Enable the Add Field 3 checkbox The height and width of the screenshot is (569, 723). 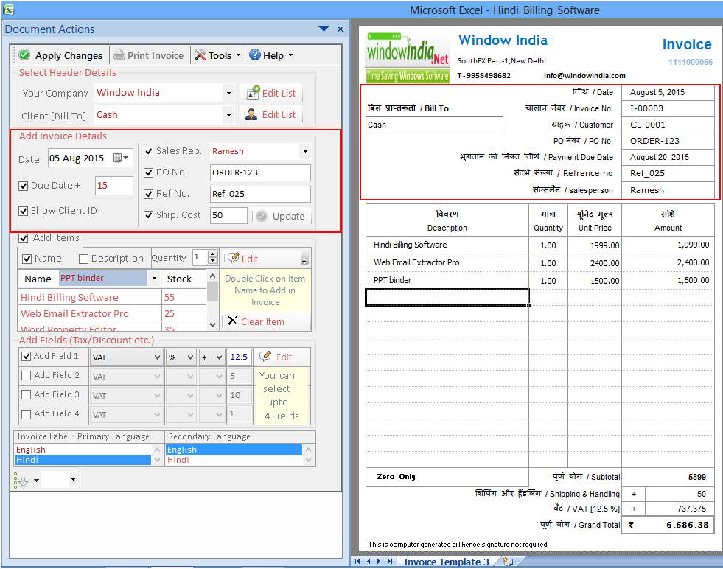pyautogui.click(x=27, y=395)
